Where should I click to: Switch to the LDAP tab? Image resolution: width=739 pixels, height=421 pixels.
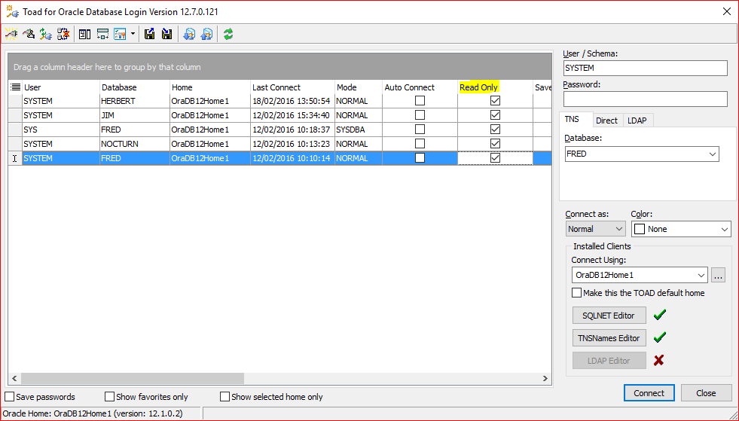(x=637, y=121)
